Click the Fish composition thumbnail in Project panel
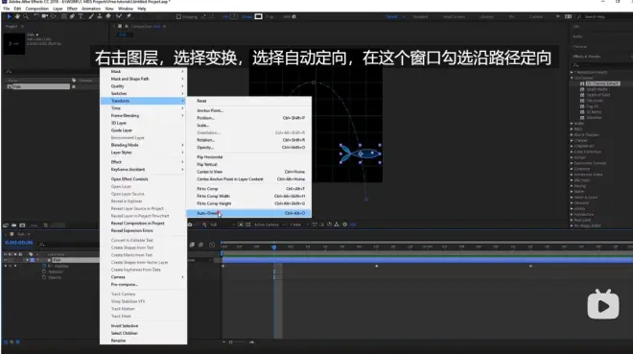The width and height of the screenshot is (633, 354). coord(14,43)
